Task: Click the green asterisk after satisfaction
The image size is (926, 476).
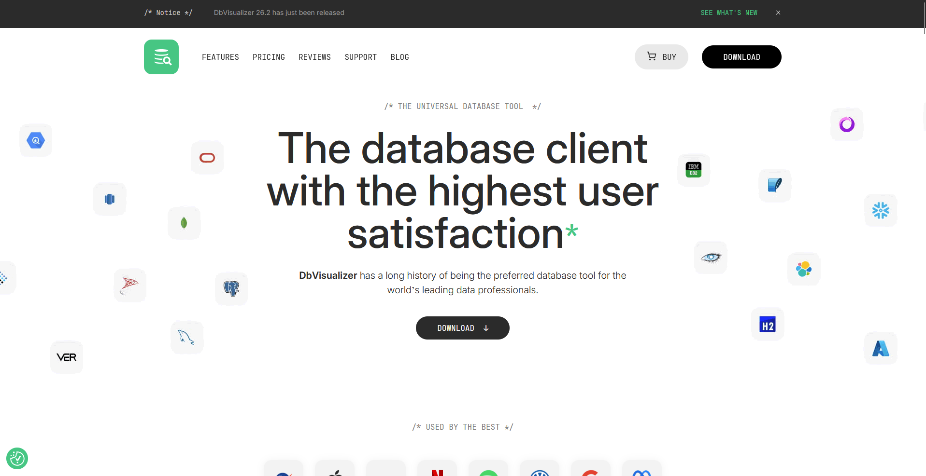Action: tap(572, 230)
